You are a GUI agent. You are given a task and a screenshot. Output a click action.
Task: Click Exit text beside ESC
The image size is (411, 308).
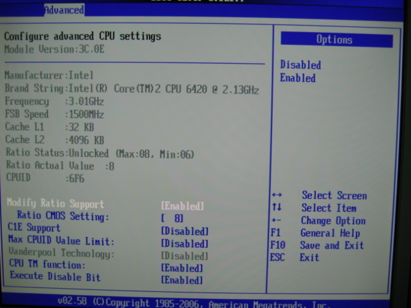[x=310, y=257]
